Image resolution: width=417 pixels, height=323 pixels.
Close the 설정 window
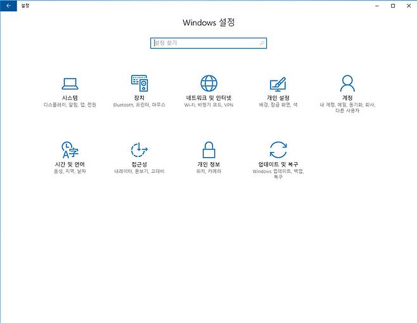coord(408,5)
